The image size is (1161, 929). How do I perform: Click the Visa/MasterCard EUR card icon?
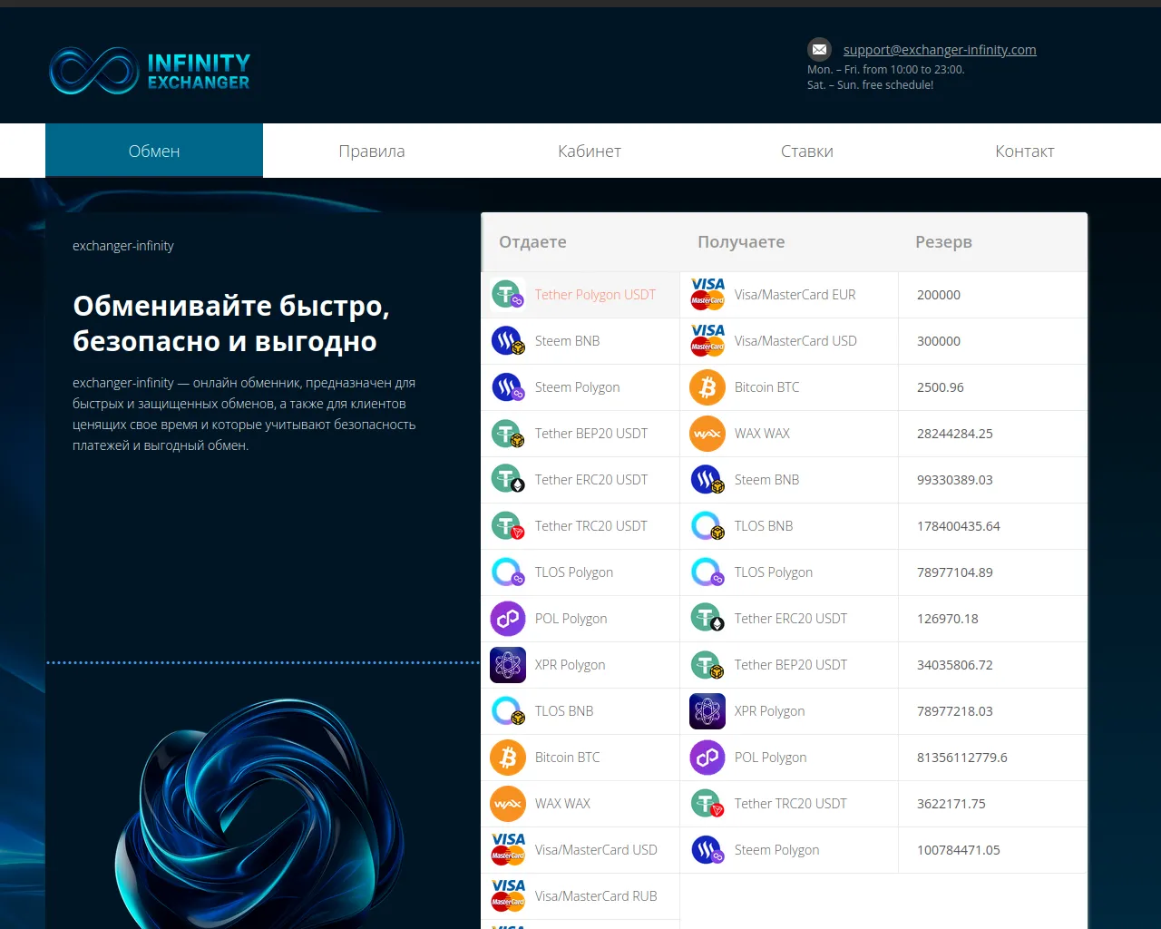707,295
